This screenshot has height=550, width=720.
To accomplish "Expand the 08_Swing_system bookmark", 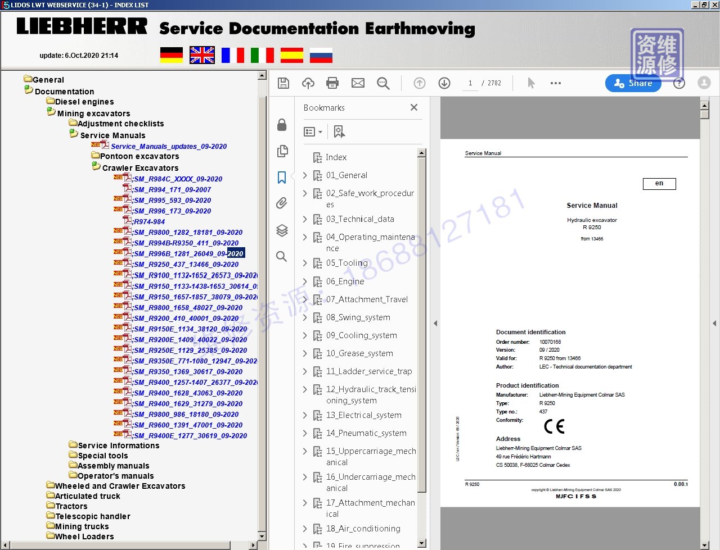I will tap(305, 317).
